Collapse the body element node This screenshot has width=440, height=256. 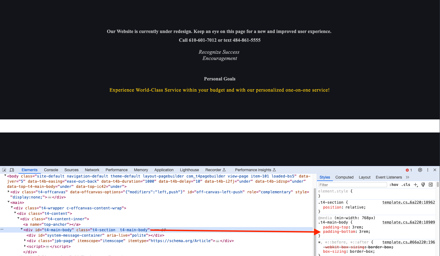[x=5, y=176]
